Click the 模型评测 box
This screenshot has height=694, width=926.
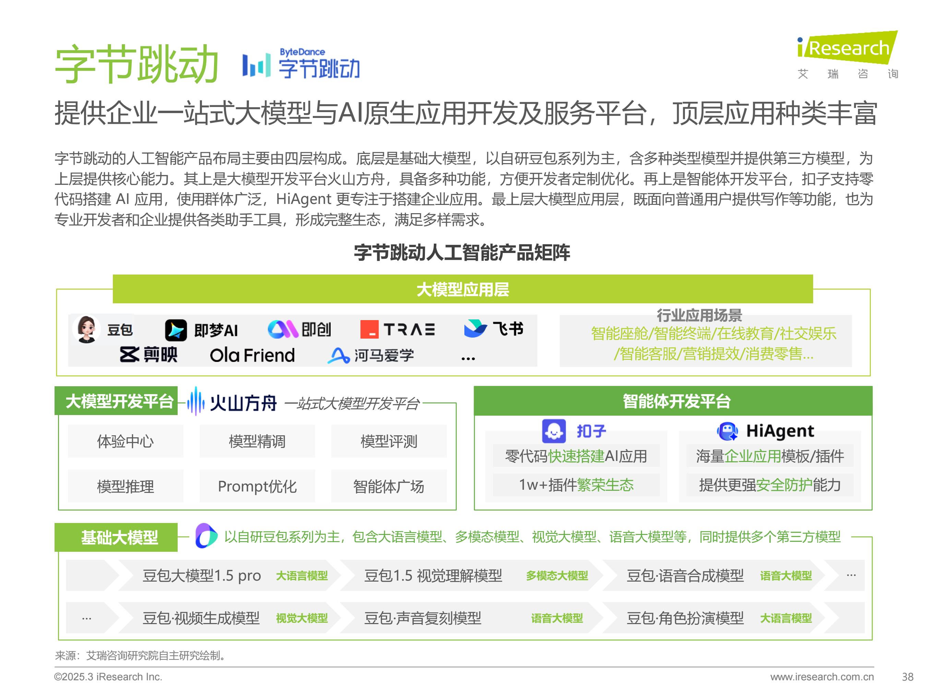pos(389,441)
